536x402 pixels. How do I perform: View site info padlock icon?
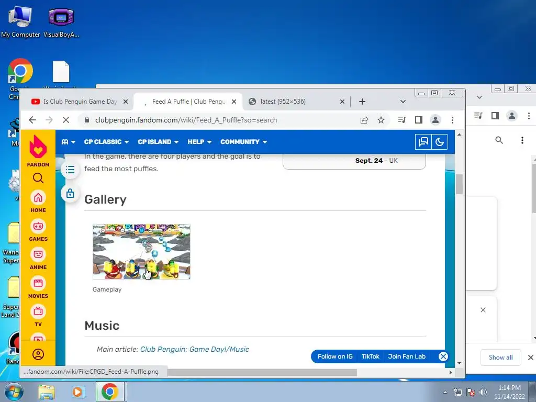tap(87, 120)
